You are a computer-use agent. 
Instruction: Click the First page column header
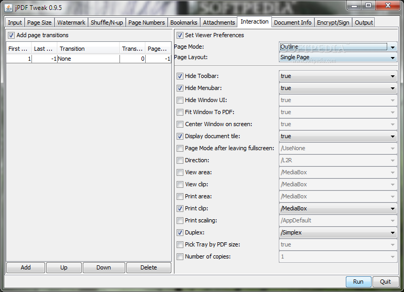pos(18,49)
